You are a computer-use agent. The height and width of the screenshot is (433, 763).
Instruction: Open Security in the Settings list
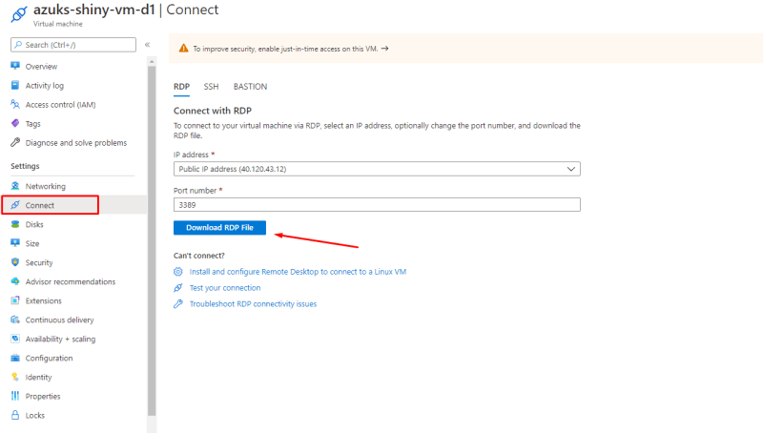39,262
